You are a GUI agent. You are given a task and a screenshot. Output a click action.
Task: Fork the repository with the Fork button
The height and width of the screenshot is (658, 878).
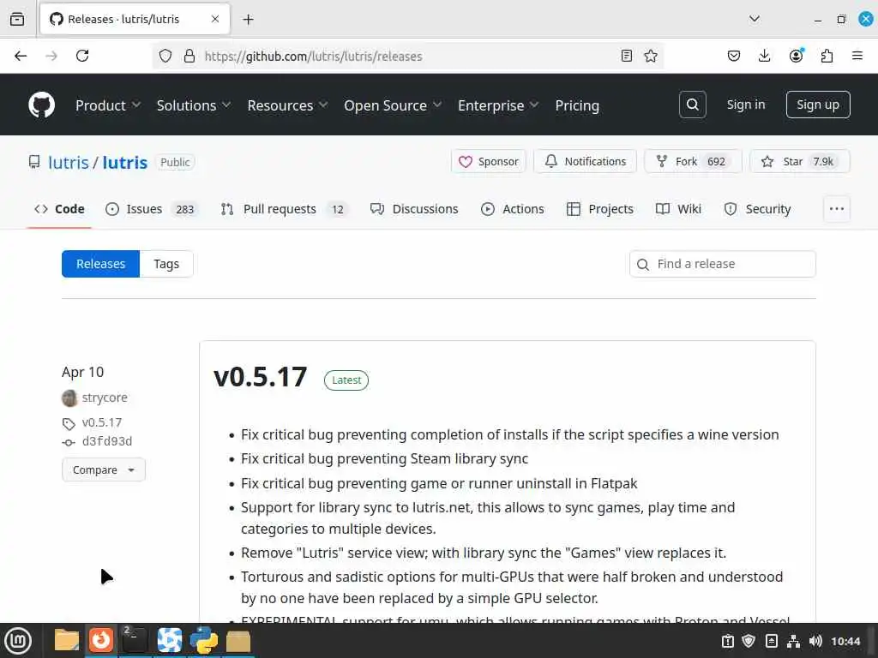[x=693, y=162]
